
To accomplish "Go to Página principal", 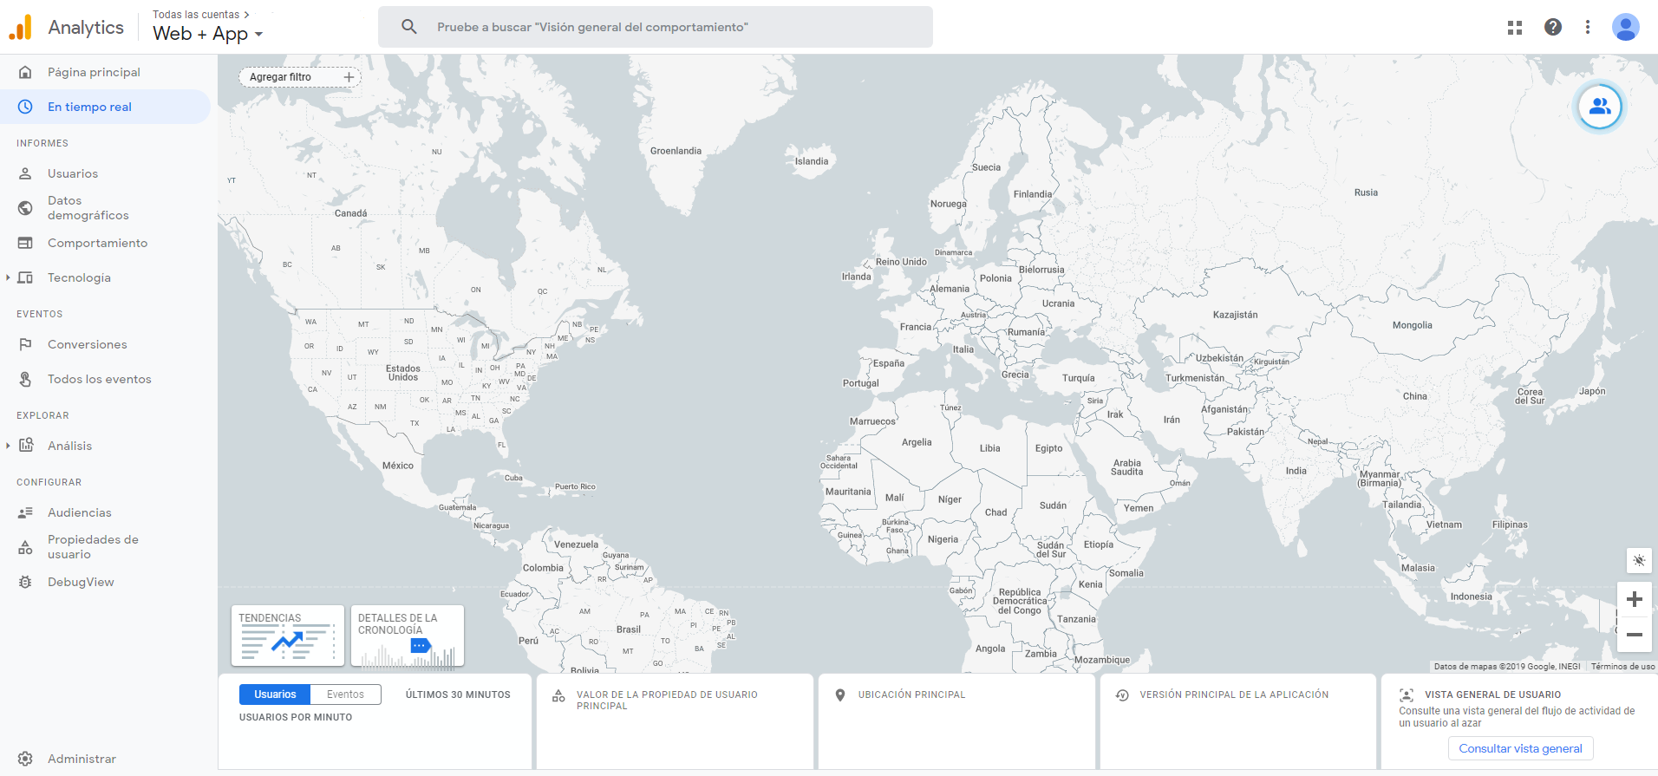I will tap(94, 72).
